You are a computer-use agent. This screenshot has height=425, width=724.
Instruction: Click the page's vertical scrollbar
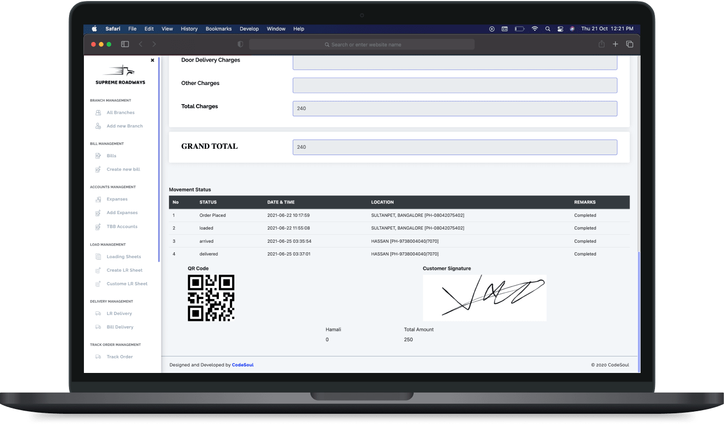coord(638,312)
